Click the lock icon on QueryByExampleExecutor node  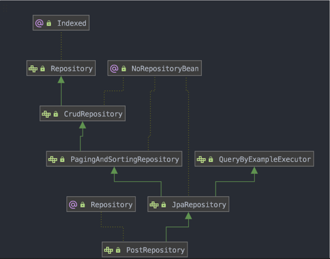click(211, 159)
